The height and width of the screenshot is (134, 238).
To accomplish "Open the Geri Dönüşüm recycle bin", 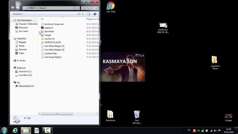I will (x=137, y=117).
